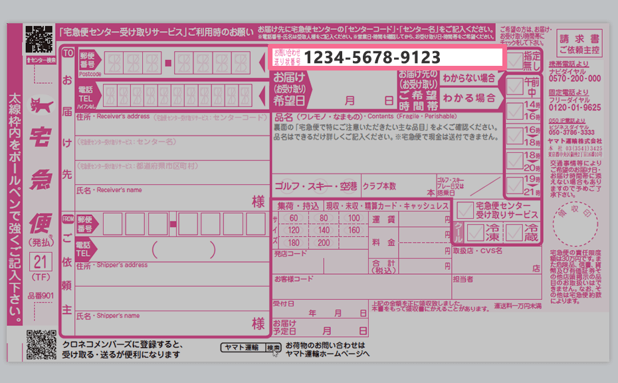The width and height of the screenshot is (618, 383).
Task: Tick the 指定無し no-preference checkbox
Action: point(515,59)
